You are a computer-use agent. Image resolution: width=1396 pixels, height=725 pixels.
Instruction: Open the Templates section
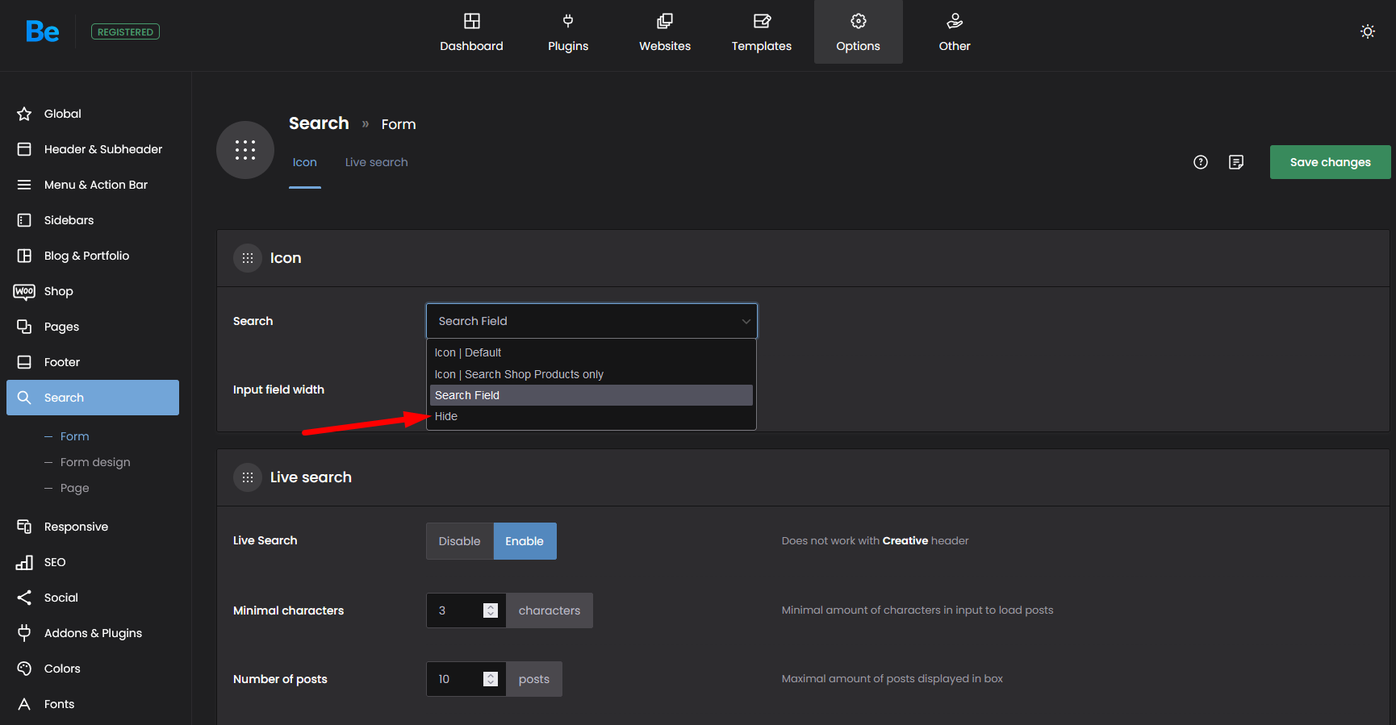[762, 32]
